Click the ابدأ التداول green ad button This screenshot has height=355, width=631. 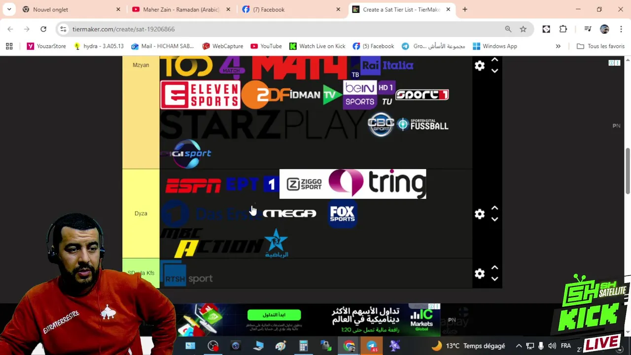click(274, 315)
